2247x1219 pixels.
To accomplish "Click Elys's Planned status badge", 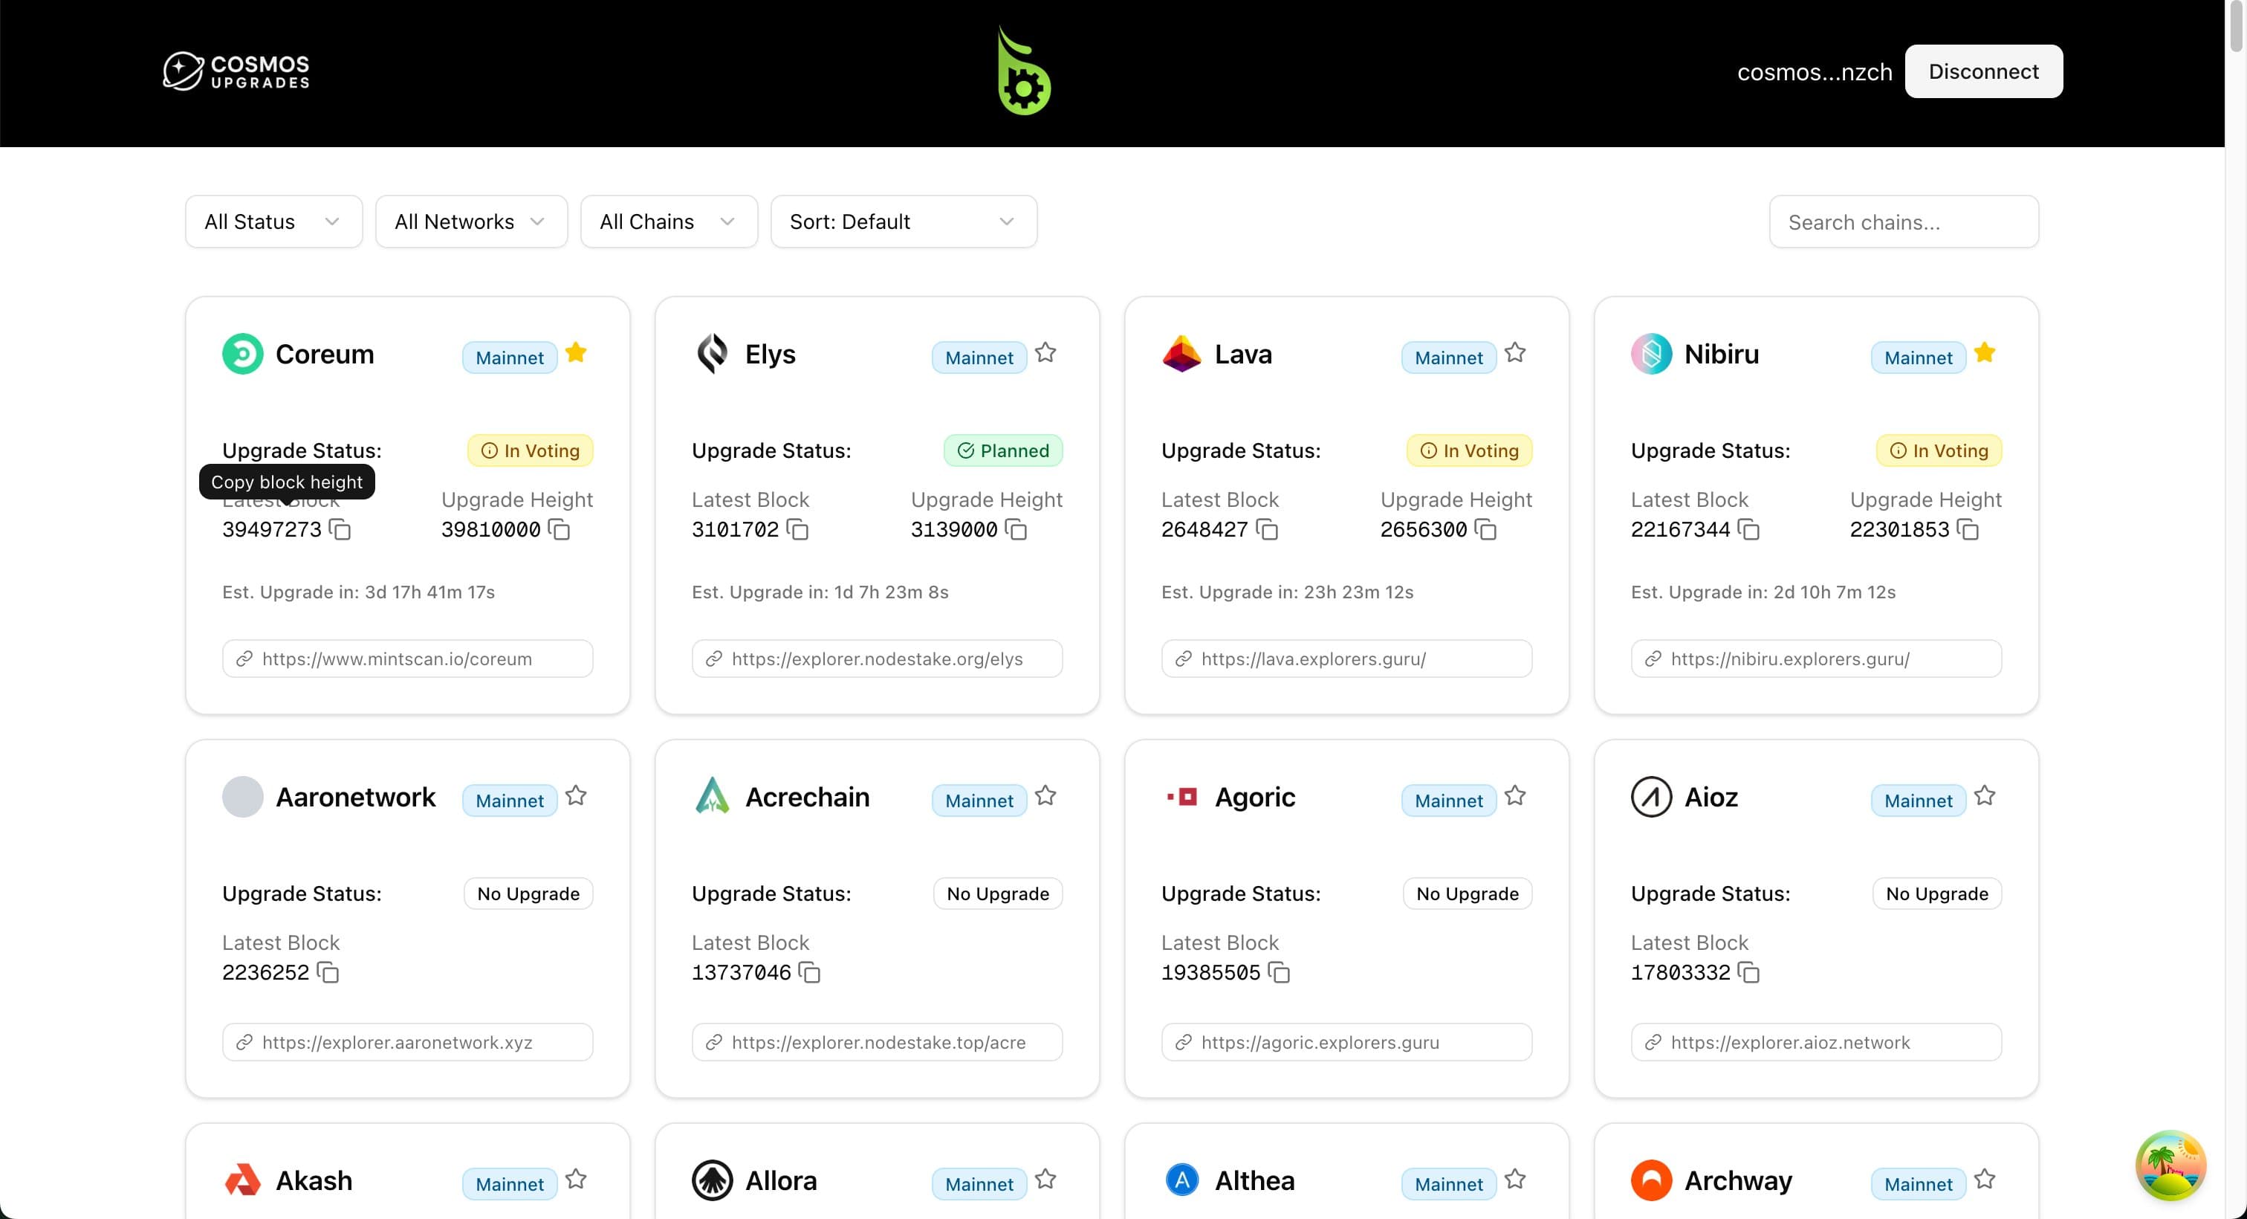I will 1003,450.
